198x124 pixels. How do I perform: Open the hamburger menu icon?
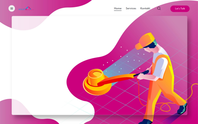pos(12,9)
